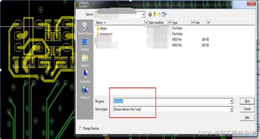Select the allegro folder

[103, 28]
